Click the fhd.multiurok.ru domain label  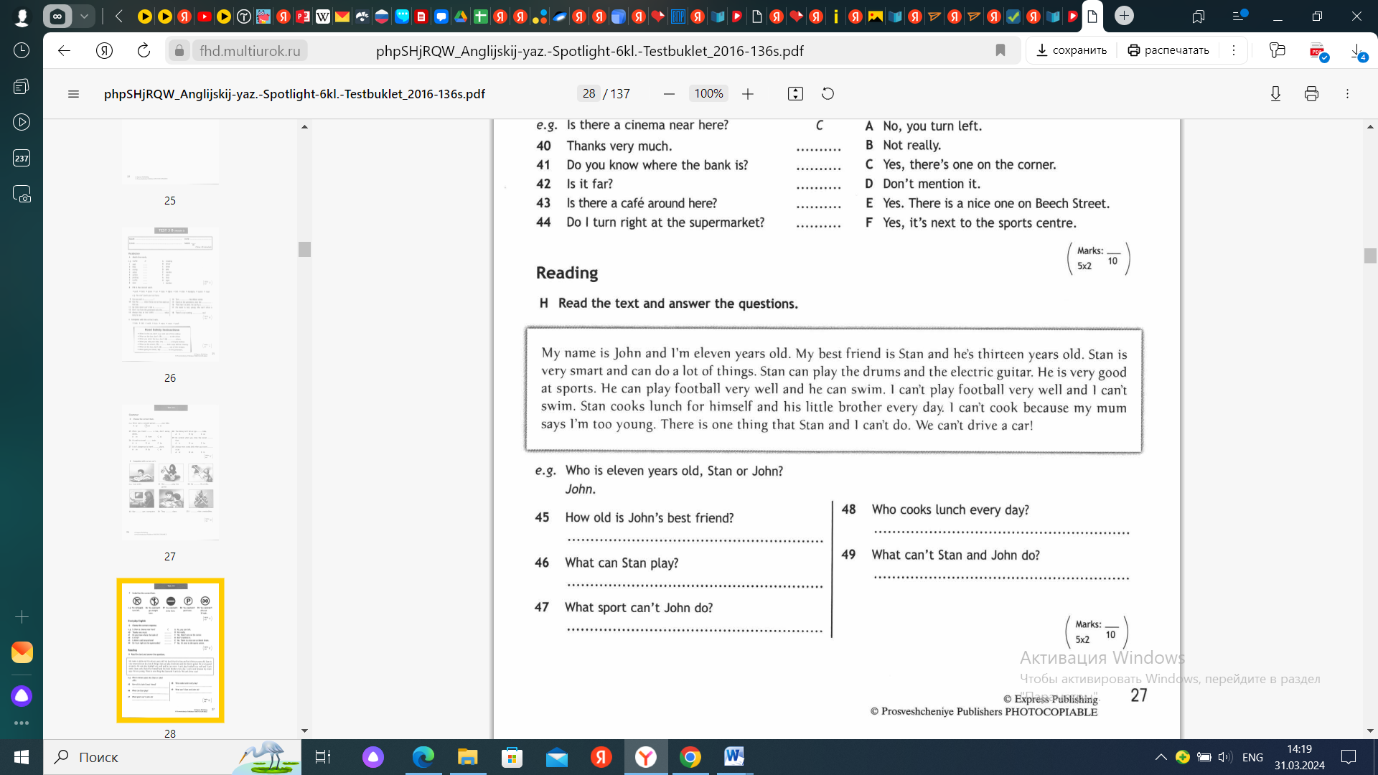click(x=250, y=50)
